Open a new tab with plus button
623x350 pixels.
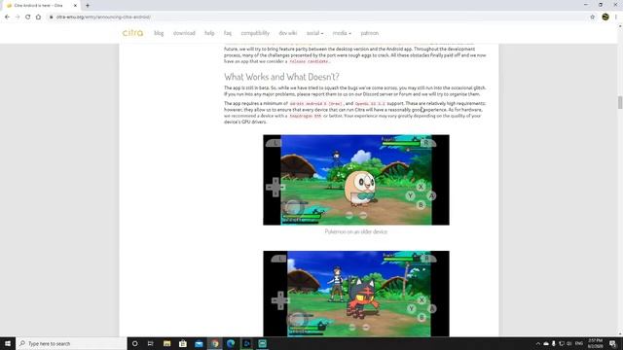[x=88, y=6]
